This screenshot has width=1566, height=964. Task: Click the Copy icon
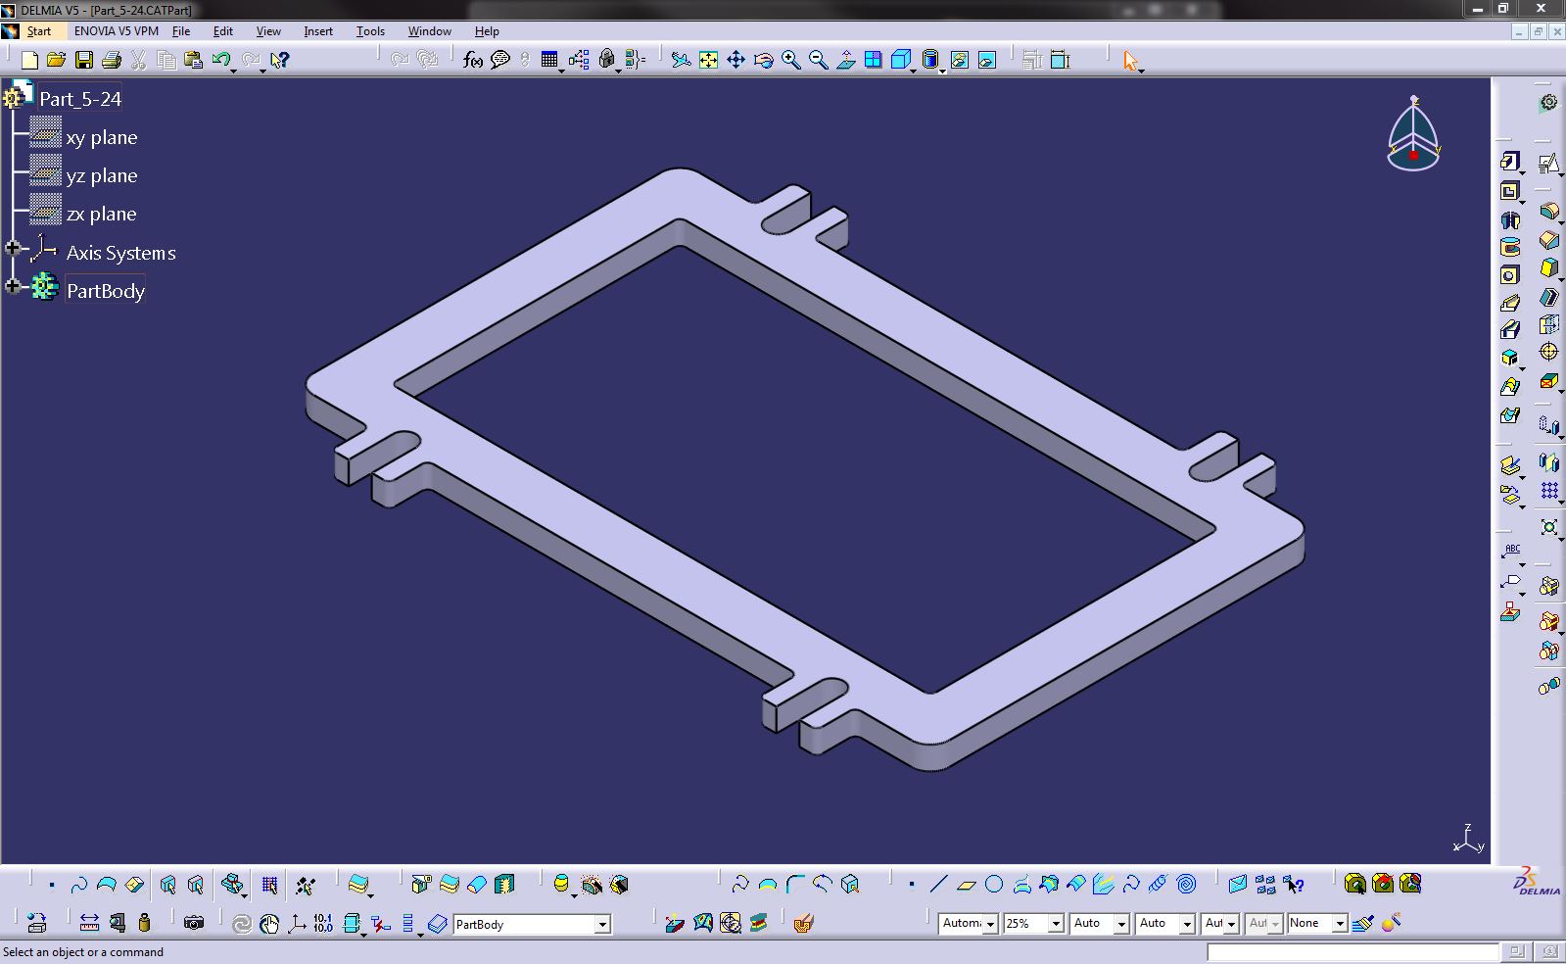pyautogui.click(x=166, y=60)
